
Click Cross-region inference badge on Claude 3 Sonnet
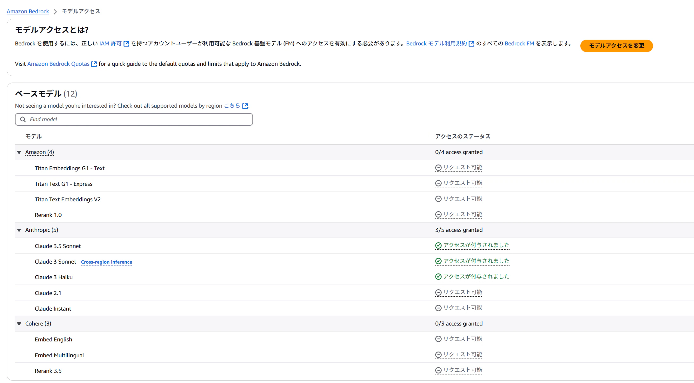106,262
